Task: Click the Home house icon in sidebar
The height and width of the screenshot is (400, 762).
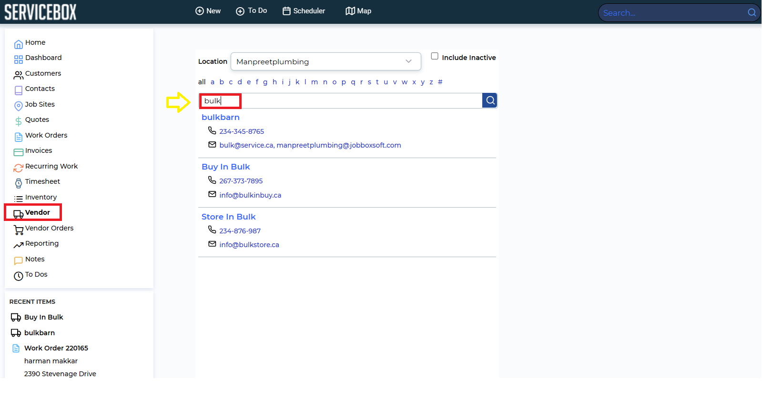Action: pos(19,44)
